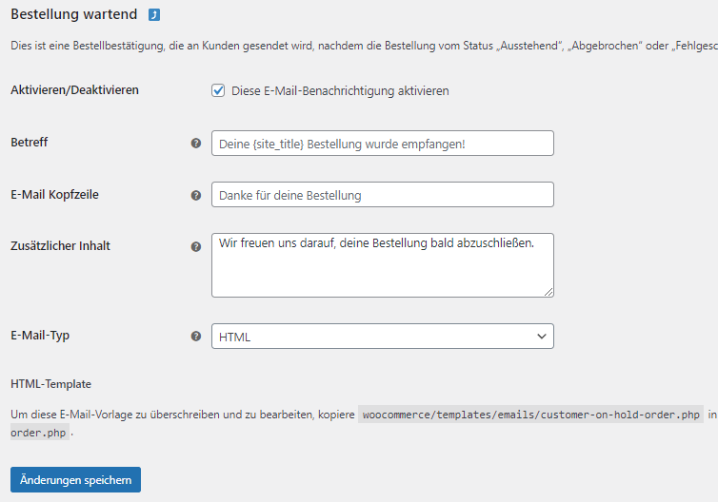Click the Betreff field label
The width and height of the screenshot is (718, 502).
pyautogui.click(x=30, y=143)
